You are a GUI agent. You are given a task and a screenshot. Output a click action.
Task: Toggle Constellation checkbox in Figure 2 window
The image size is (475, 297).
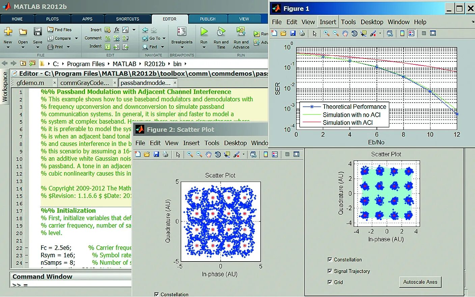point(157,294)
